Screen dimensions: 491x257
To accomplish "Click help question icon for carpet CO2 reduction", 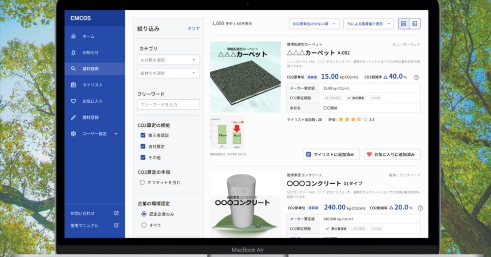I will click(416, 78).
